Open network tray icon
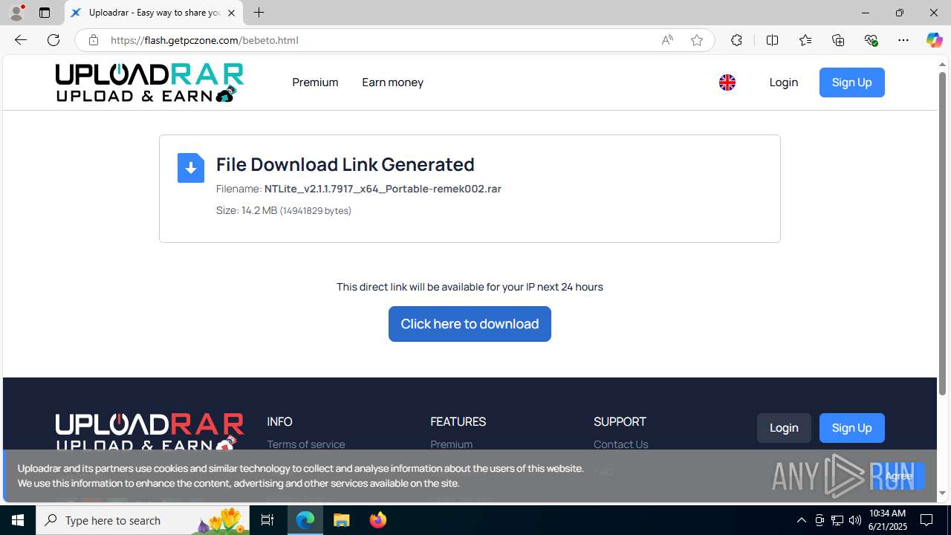Viewport: 951px width, 535px height. (837, 520)
